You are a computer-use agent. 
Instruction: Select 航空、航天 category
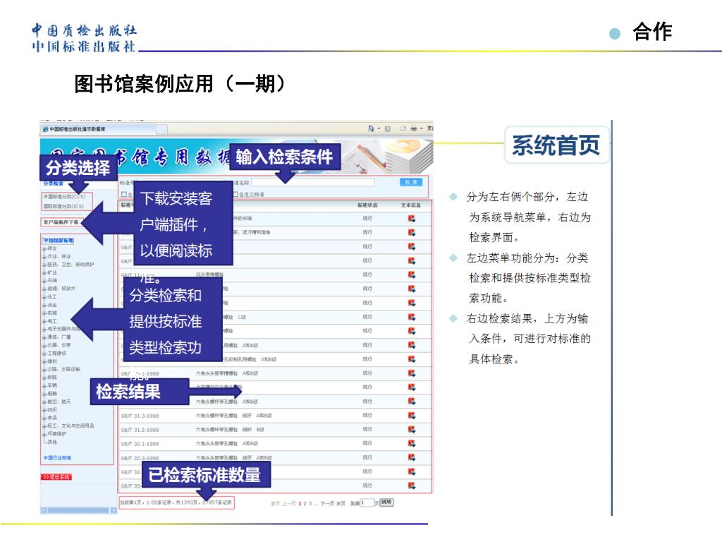point(59,402)
